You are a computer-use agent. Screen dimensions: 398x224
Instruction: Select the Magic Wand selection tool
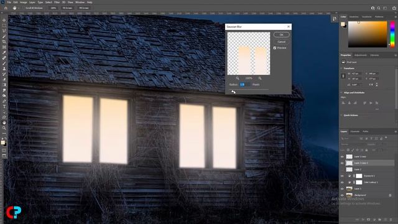pos(4,36)
